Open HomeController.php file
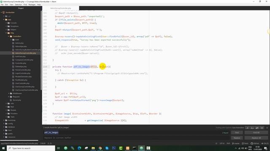Screen dimensions: 270x151 (x=23, y=70)
